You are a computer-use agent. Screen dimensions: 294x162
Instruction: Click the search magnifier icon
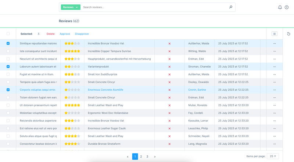click(x=231, y=7)
